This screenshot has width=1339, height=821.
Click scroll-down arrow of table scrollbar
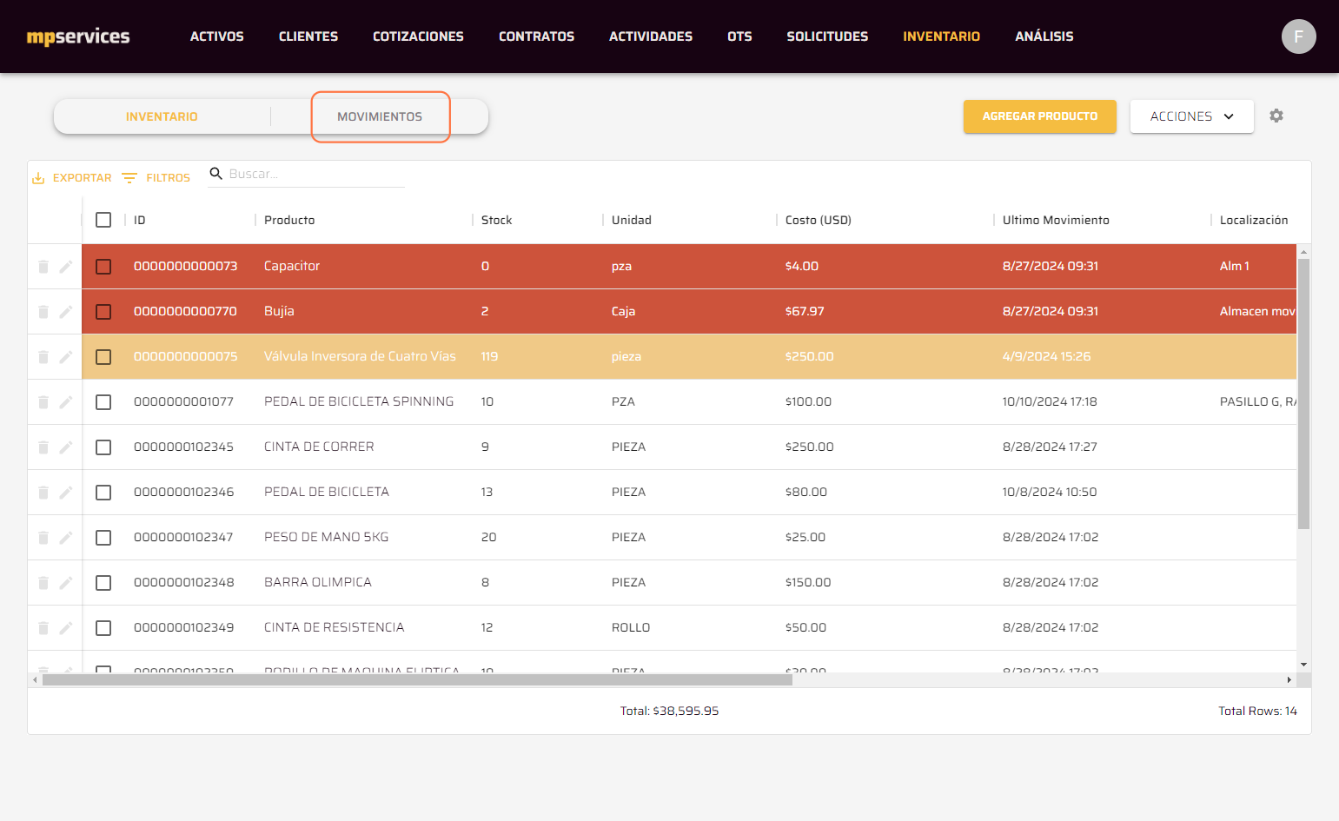1303,665
